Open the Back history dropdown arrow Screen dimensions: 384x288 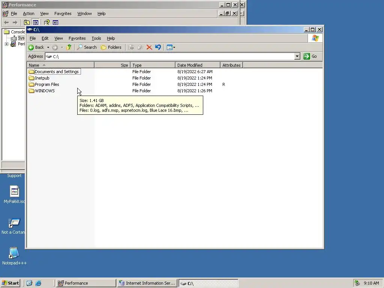pyautogui.click(x=48, y=47)
